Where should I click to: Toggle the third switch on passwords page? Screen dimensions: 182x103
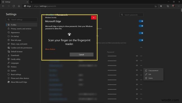point(141,33)
